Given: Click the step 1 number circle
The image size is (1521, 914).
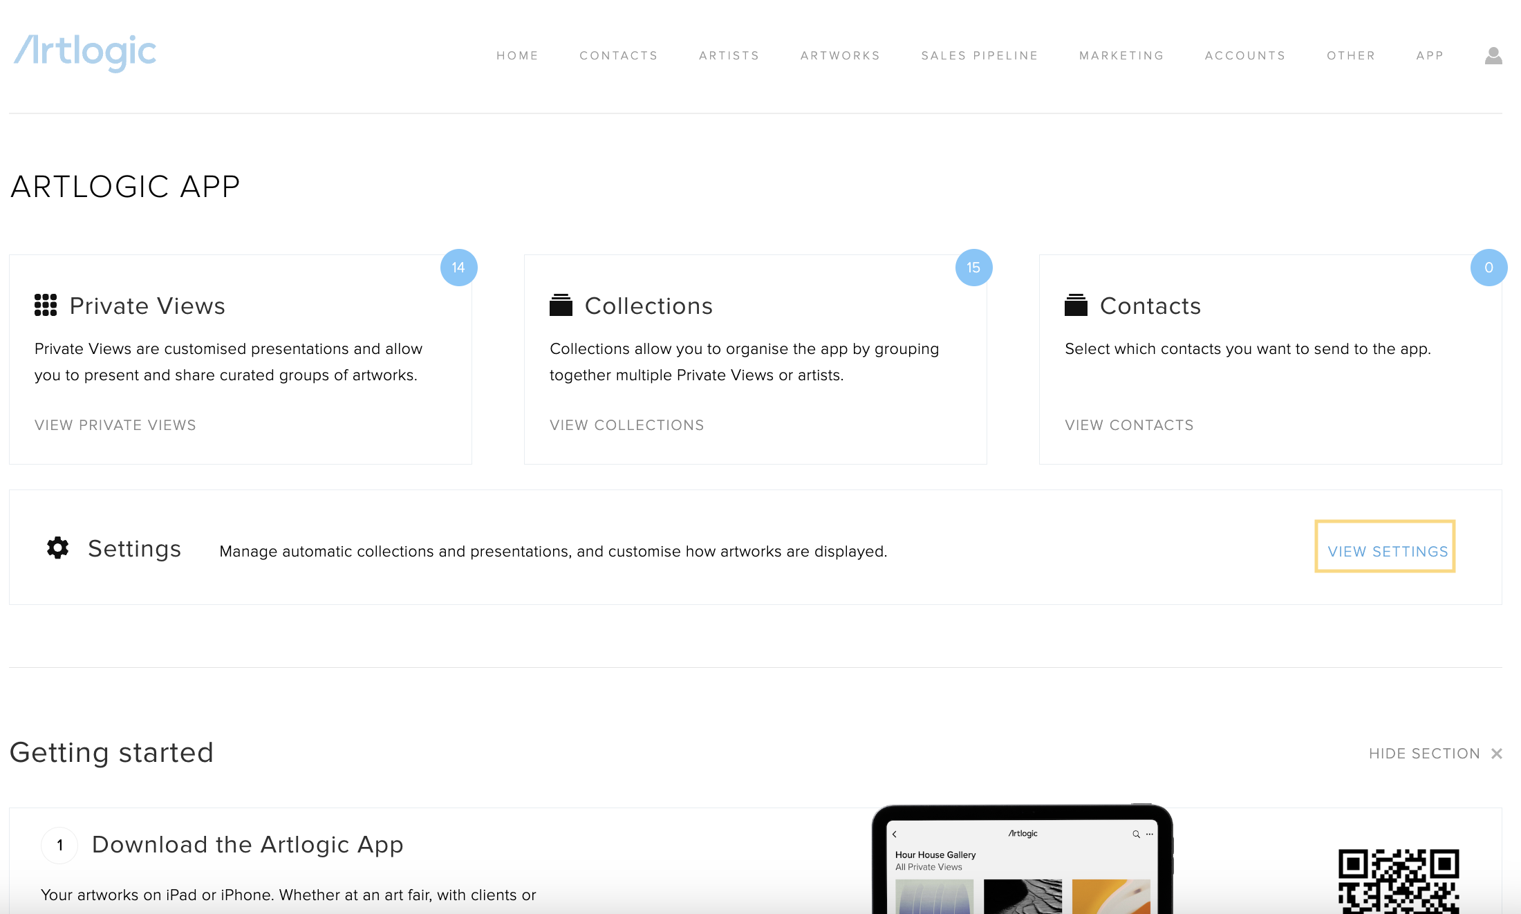Looking at the screenshot, I should (x=59, y=845).
